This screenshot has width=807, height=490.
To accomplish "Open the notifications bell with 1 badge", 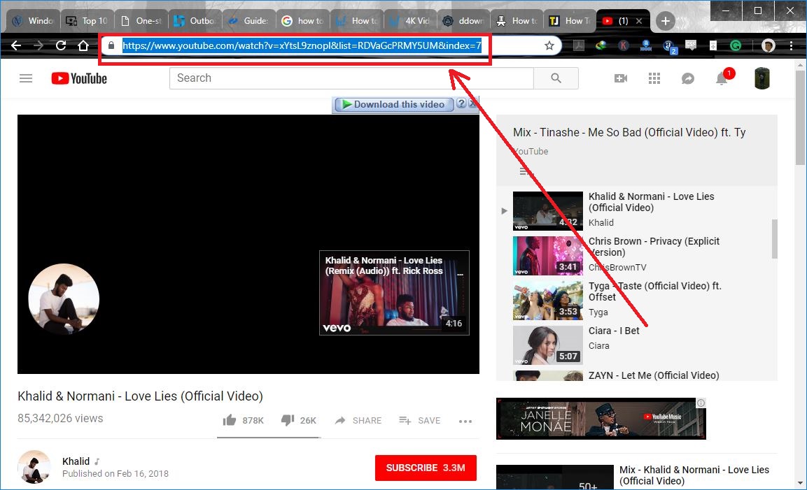I will click(x=722, y=78).
